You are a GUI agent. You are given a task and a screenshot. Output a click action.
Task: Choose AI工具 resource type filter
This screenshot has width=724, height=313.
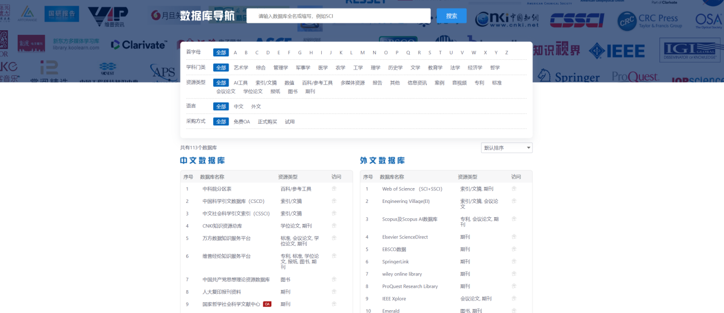pos(241,83)
